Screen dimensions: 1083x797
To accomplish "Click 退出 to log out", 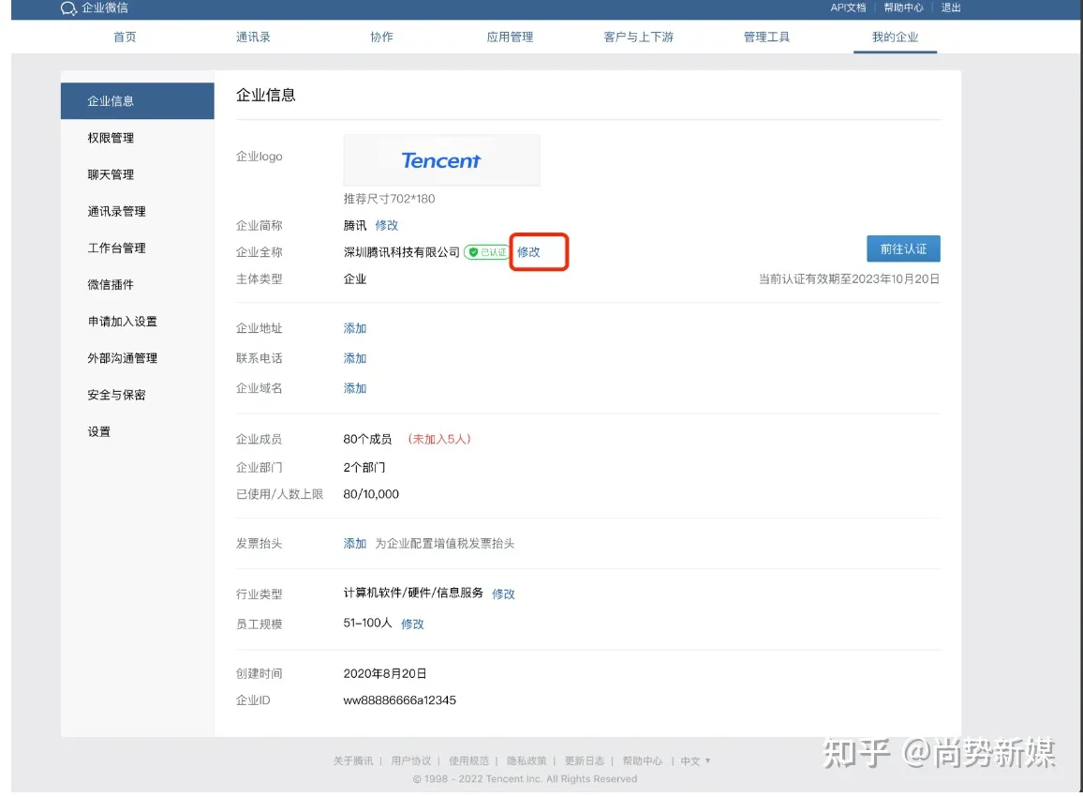I will tap(951, 8).
